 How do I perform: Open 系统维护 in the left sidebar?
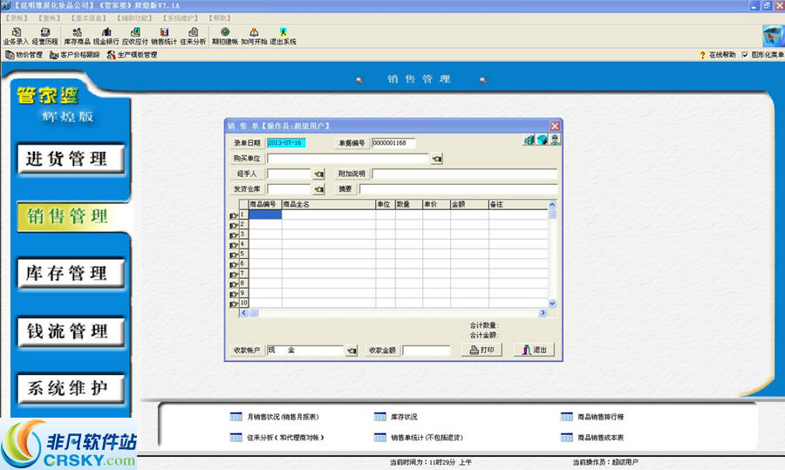pyautogui.click(x=71, y=388)
